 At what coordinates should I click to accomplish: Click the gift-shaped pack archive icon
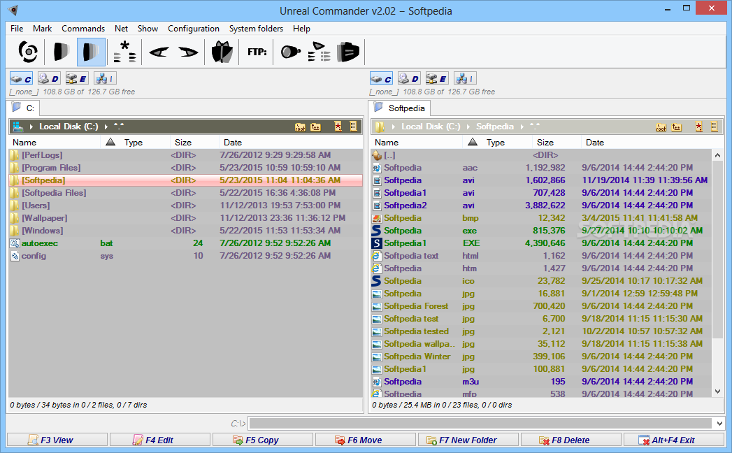(222, 52)
